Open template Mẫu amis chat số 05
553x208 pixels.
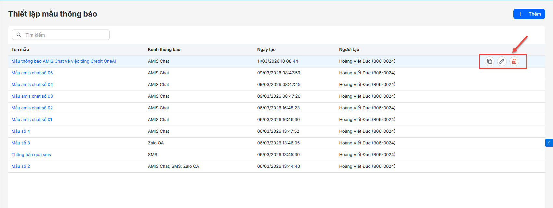(32, 73)
